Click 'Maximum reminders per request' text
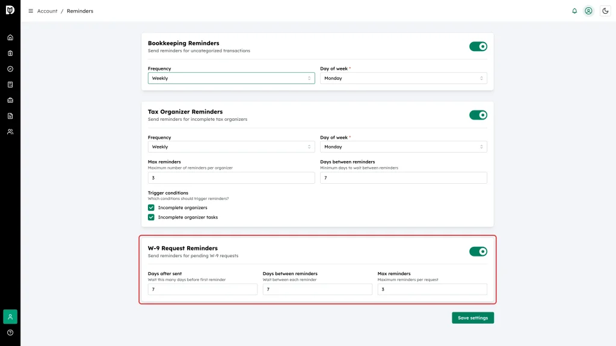This screenshot has height=346, width=616. click(408, 280)
